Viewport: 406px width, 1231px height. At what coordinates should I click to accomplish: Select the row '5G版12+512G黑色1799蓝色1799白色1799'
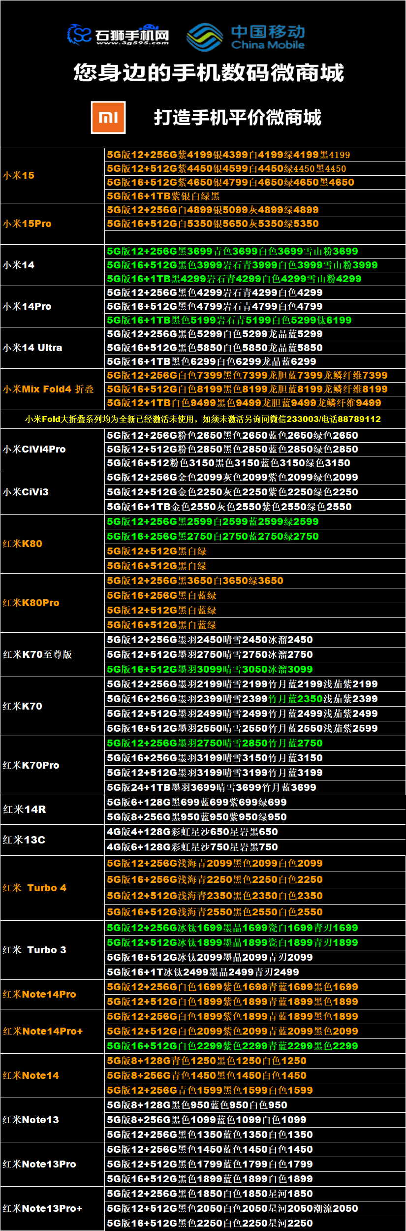pos(255,1164)
